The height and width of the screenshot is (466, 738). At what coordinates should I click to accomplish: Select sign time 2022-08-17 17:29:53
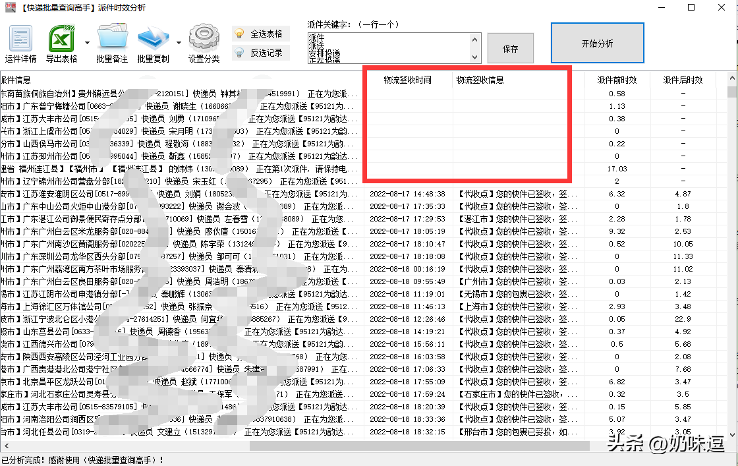click(408, 219)
